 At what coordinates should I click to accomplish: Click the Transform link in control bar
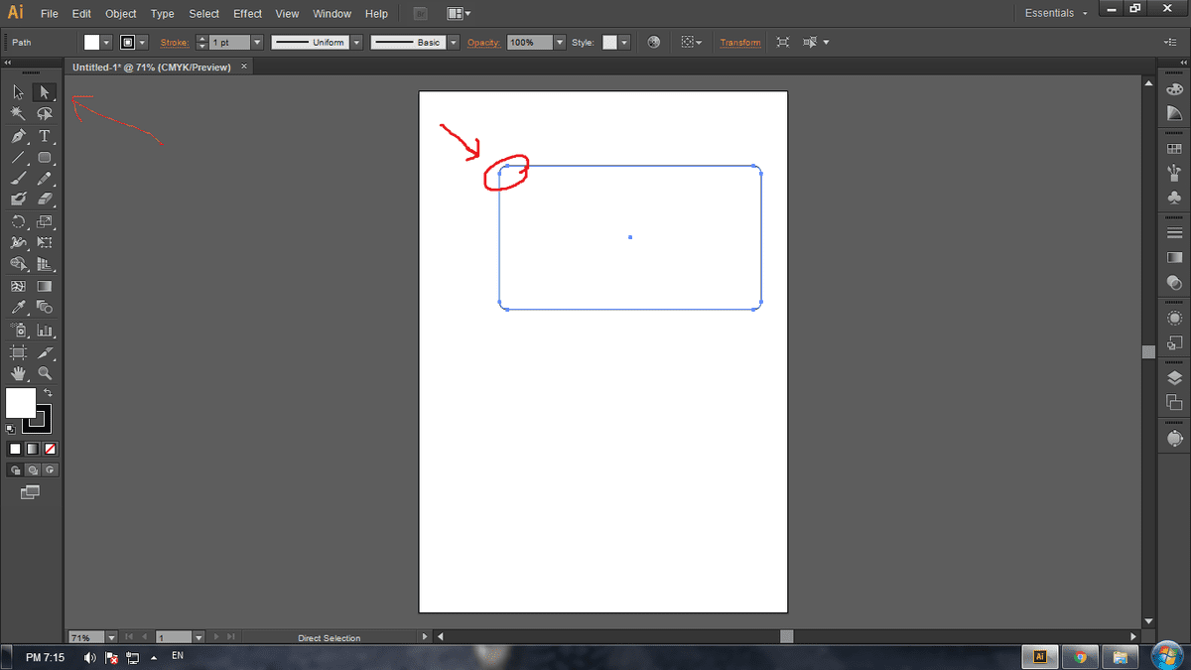point(742,42)
